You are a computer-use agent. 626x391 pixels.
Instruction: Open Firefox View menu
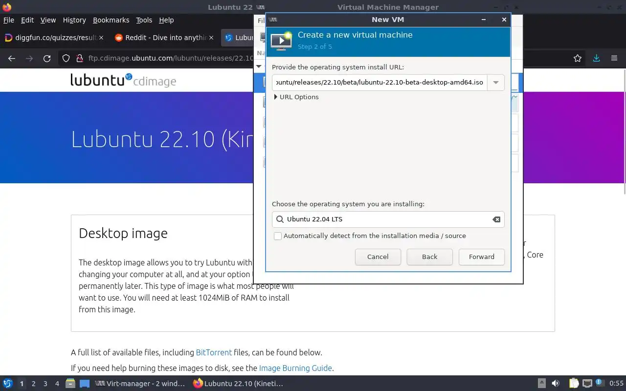(48, 20)
